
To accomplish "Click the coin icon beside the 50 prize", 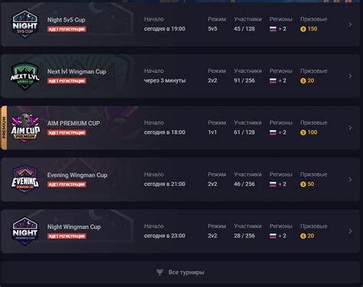I will (x=303, y=184).
